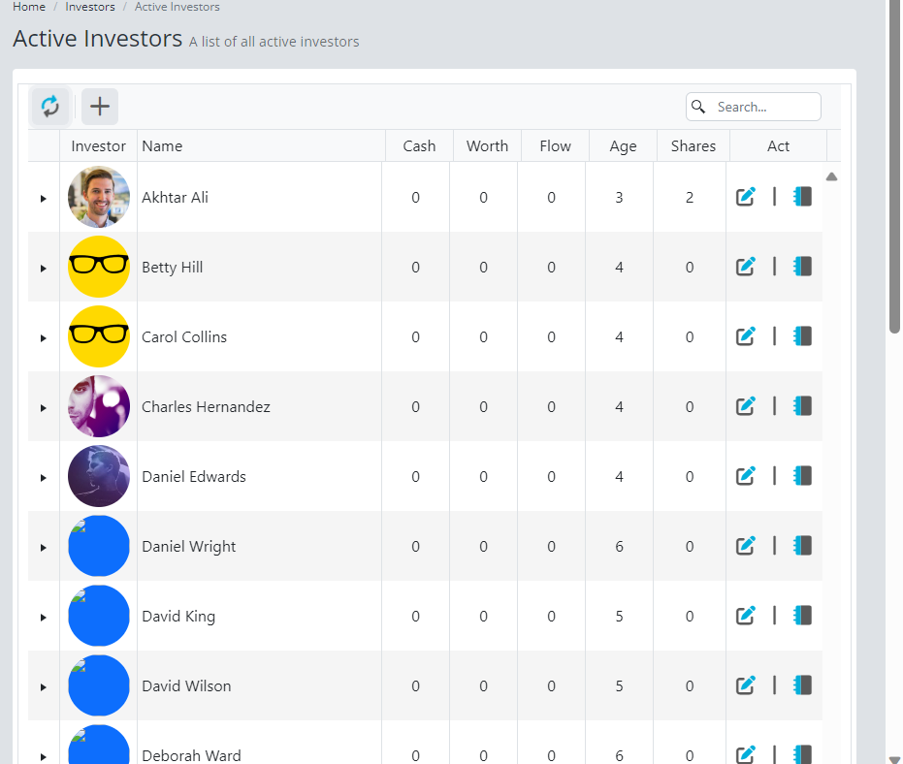Click the edit icon for Carol Collins
Screen dimensions: 903x764
click(x=745, y=336)
